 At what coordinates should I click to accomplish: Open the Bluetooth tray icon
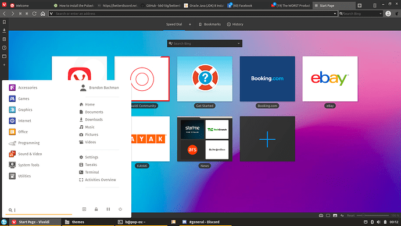coord(373,222)
